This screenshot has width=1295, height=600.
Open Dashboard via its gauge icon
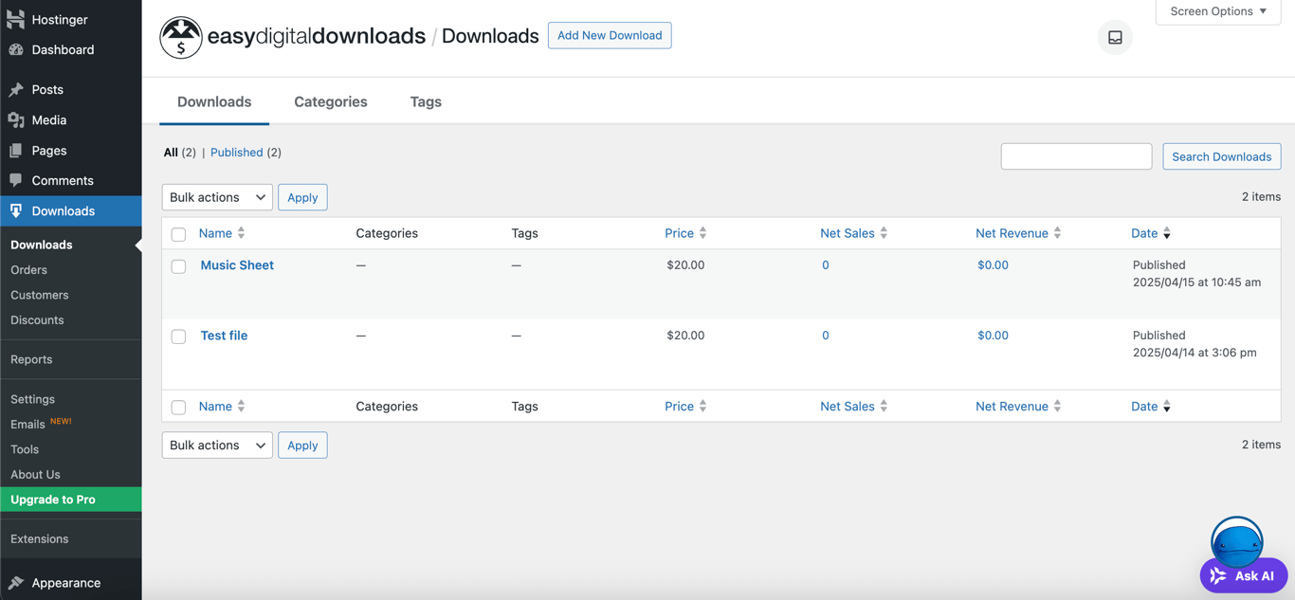point(13,49)
